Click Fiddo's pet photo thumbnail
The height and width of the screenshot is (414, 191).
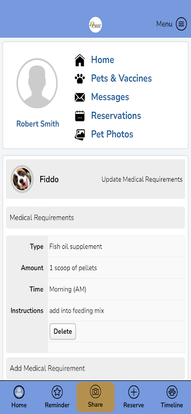[22, 179]
